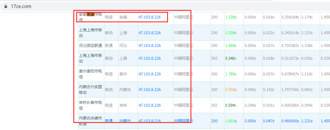Click IP address in 贵州贵阳市电信 row
This screenshot has width=330, height=130.
click(149, 74)
